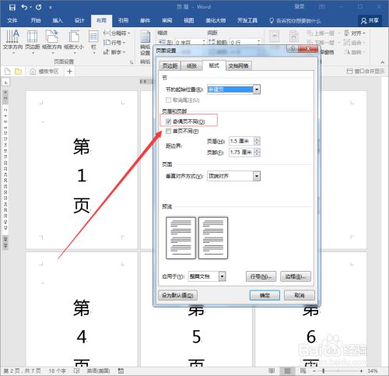This screenshot has width=389, height=376.
Task: Open the Paper (纸张) tab in dialog
Action: pyautogui.click(x=191, y=66)
